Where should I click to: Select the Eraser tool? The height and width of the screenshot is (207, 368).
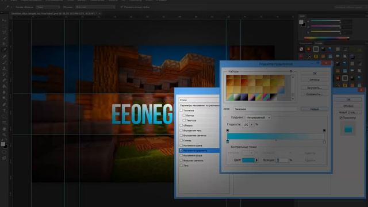click(x=4, y=80)
